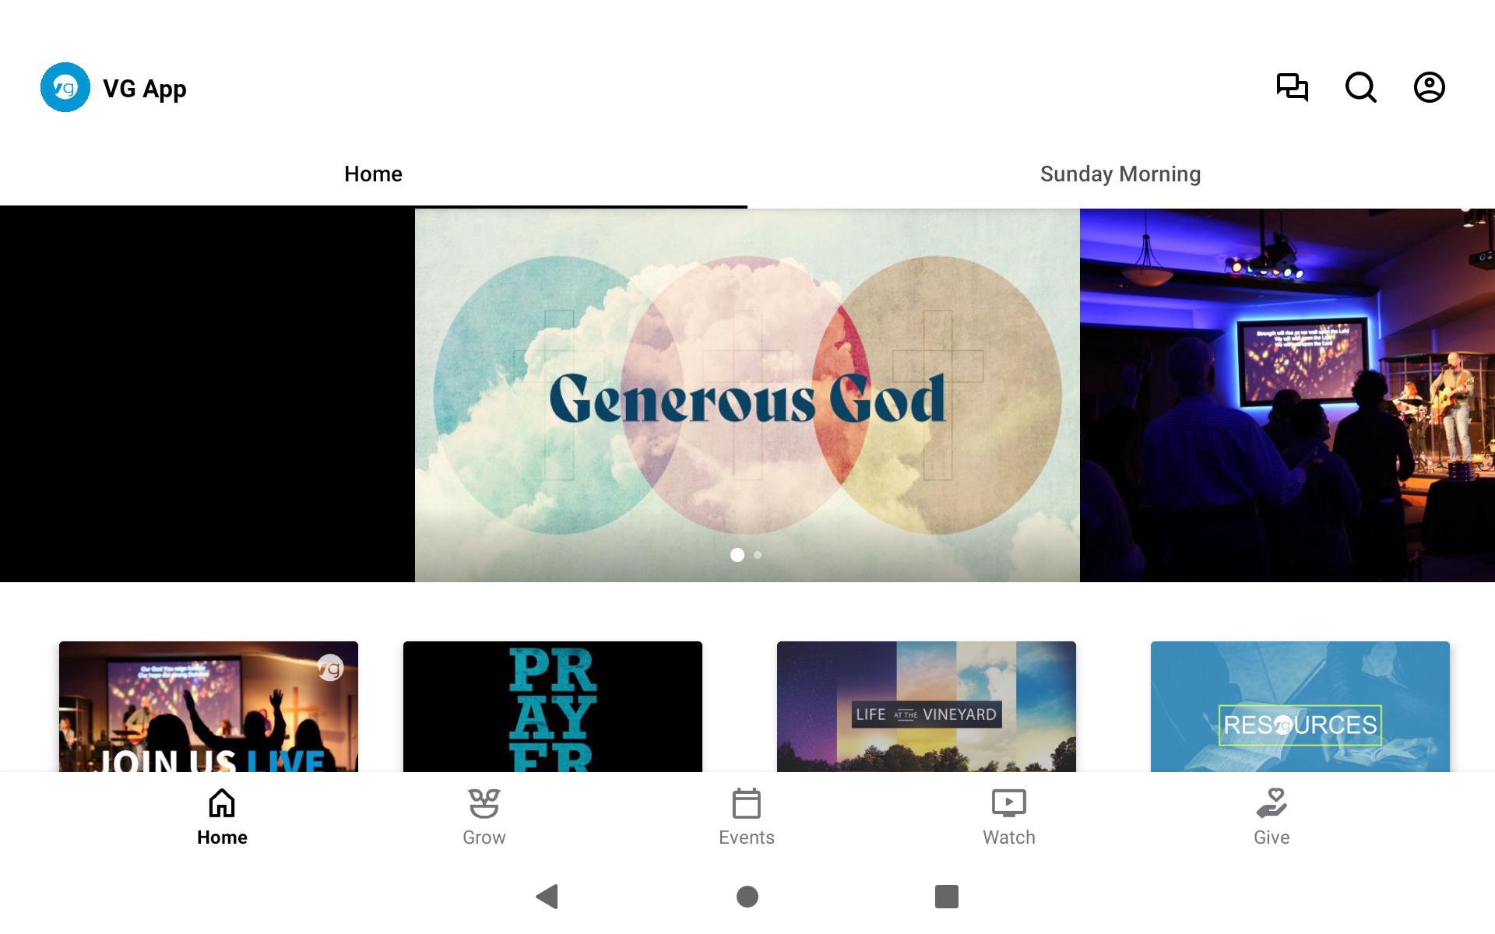Tap the Grow plant icon
The image size is (1495, 934).
484,803
